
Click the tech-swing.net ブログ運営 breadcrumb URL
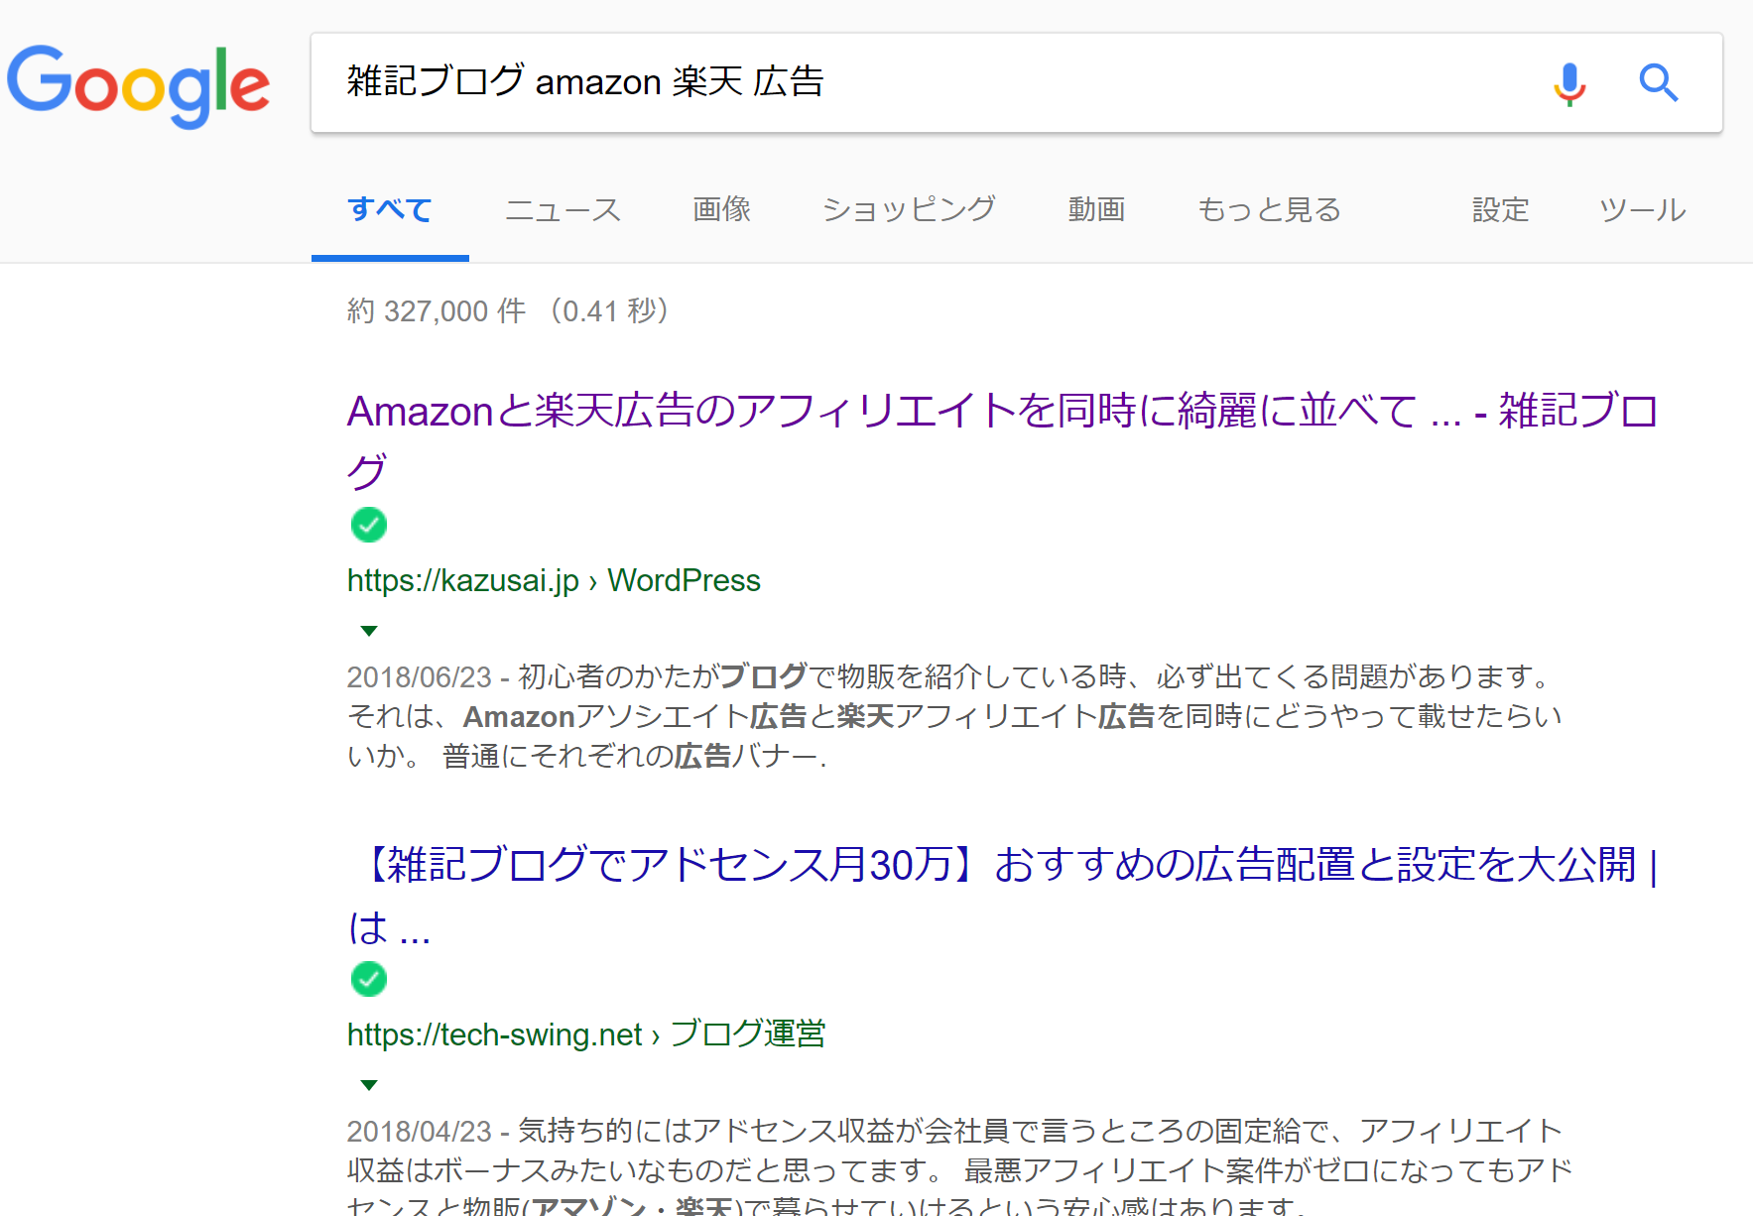point(588,1034)
